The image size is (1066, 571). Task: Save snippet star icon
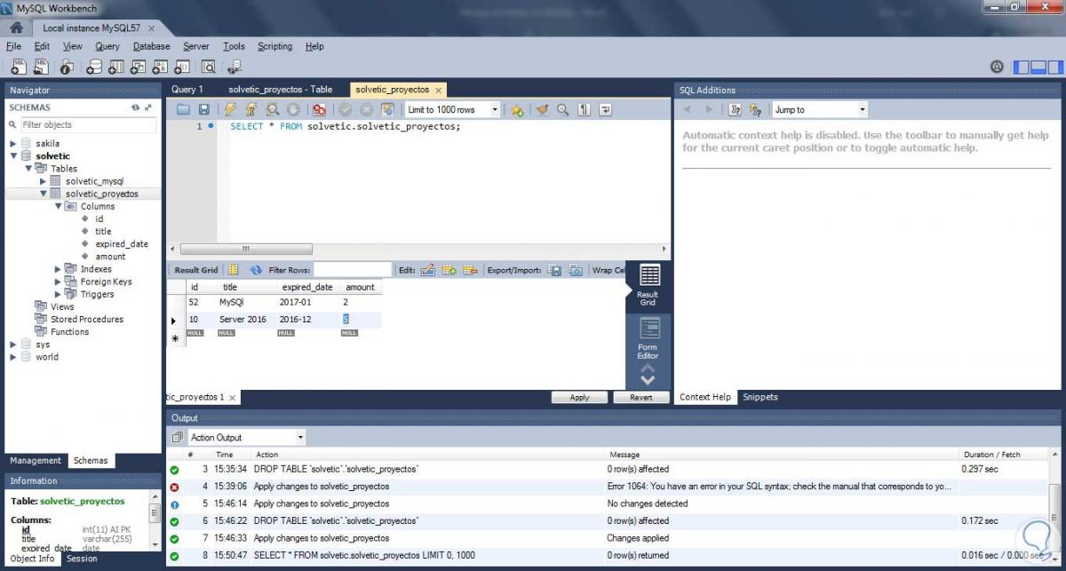click(517, 110)
